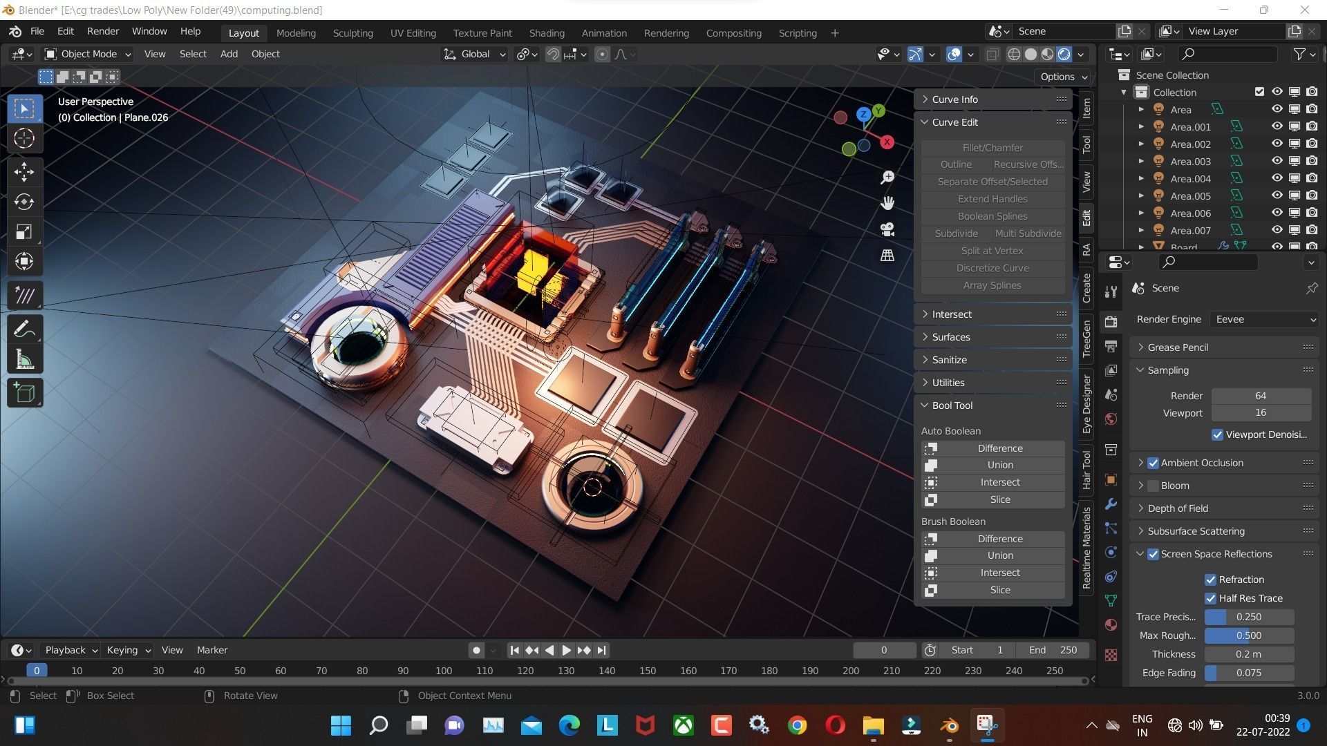Image resolution: width=1327 pixels, height=746 pixels.
Task: Open the Output properties tab icon
Action: point(1111,346)
